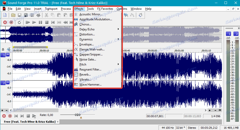
Task: Open the Process menu
Action: click(66, 9)
